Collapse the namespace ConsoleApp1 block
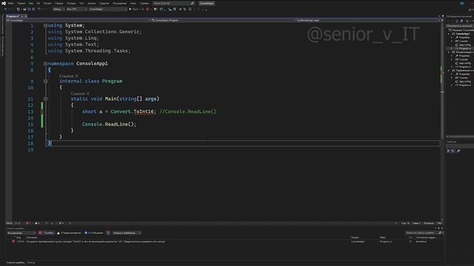 pos(45,64)
